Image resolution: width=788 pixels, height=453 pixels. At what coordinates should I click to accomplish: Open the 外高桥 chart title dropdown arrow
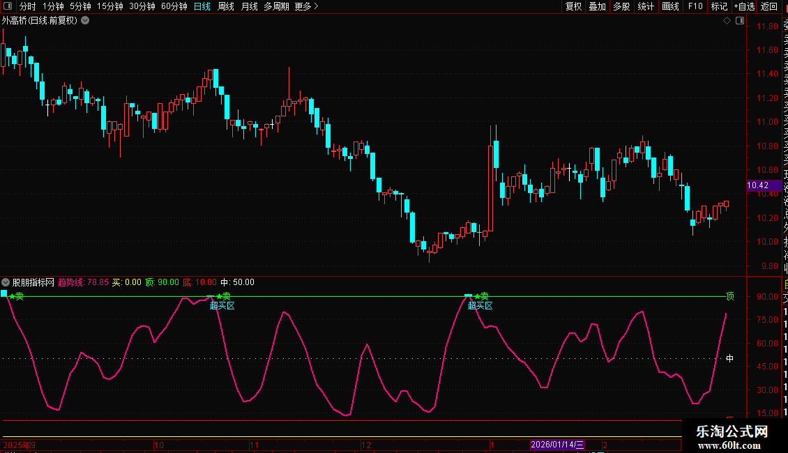click(86, 21)
